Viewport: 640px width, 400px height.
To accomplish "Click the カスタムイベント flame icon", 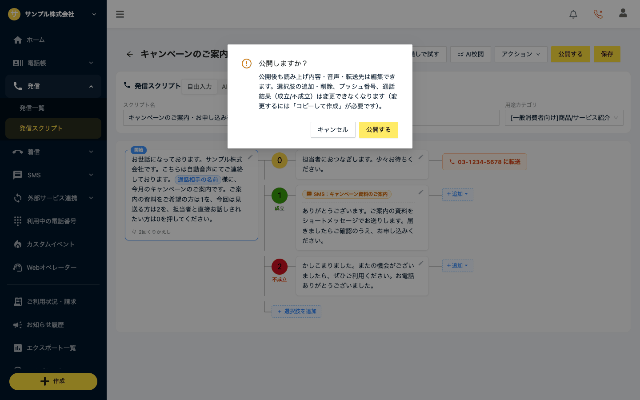I will (x=18, y=244).
